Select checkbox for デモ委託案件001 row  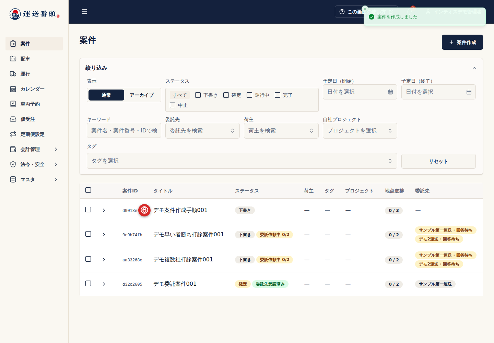[x=88, y=283]
